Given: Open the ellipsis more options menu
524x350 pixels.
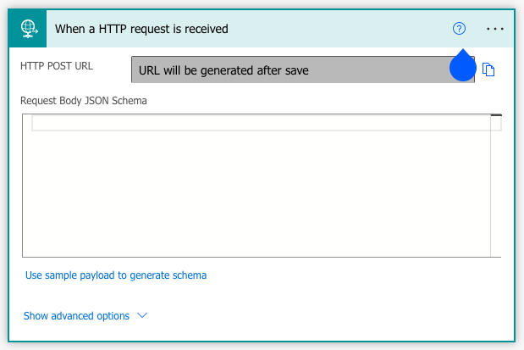Looking at the screenshot, I should tap(495, 28).
